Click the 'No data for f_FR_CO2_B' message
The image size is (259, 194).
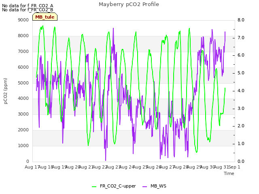[x=28, y=10]
